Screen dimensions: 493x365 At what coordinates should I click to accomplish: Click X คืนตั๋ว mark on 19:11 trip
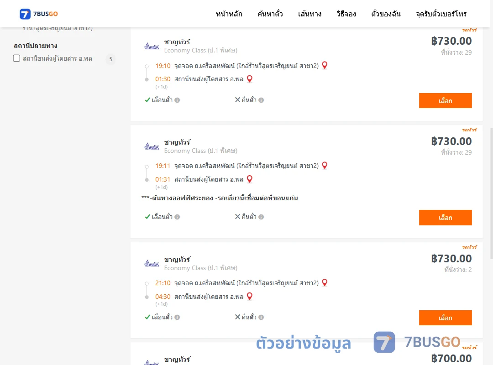[x=238, y=216]
